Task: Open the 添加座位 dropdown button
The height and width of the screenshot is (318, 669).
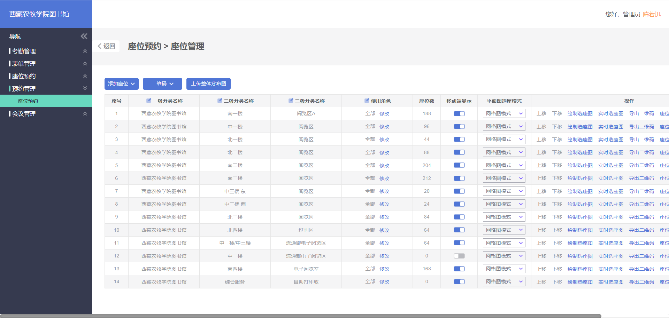Action: tap(121, 84)
